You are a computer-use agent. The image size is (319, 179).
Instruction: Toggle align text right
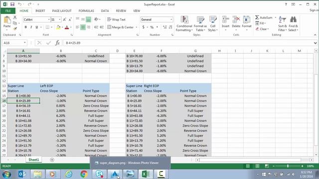(89, 27)
